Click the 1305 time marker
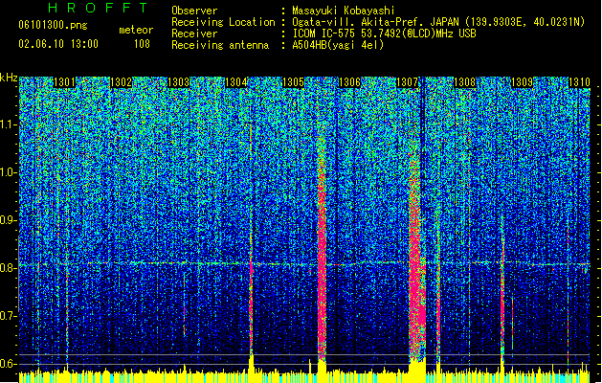 click(x=293, y=82)
